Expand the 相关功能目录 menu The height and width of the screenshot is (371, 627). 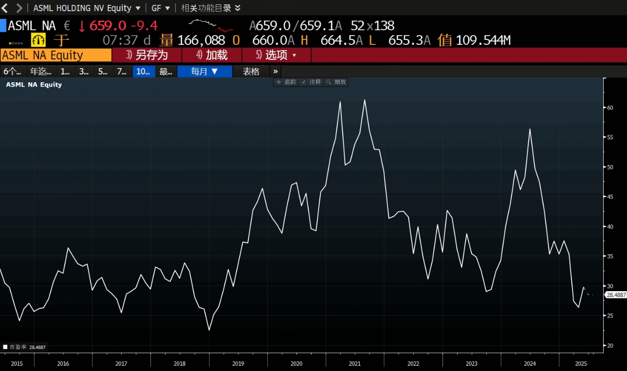(211, 8)
